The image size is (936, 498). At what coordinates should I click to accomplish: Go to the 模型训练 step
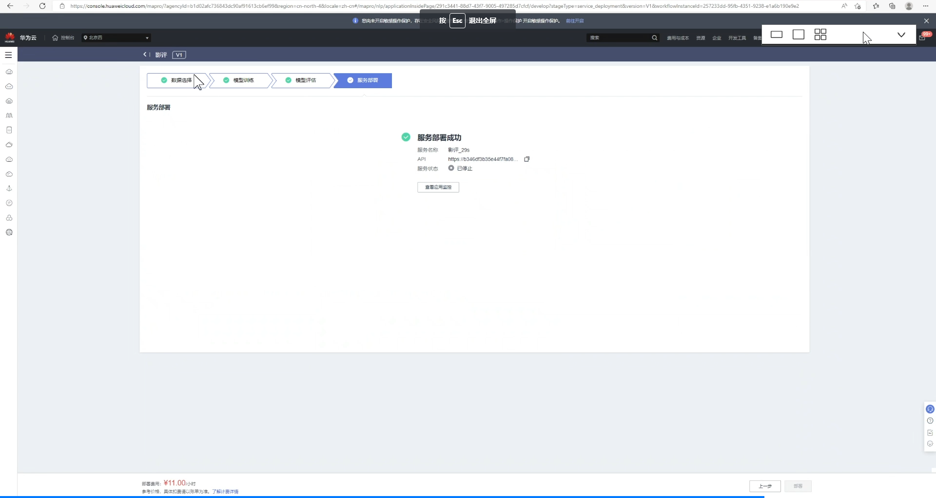point(239,80)
